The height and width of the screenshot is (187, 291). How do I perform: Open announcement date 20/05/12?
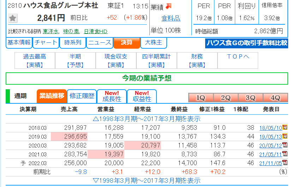[271, 145]
